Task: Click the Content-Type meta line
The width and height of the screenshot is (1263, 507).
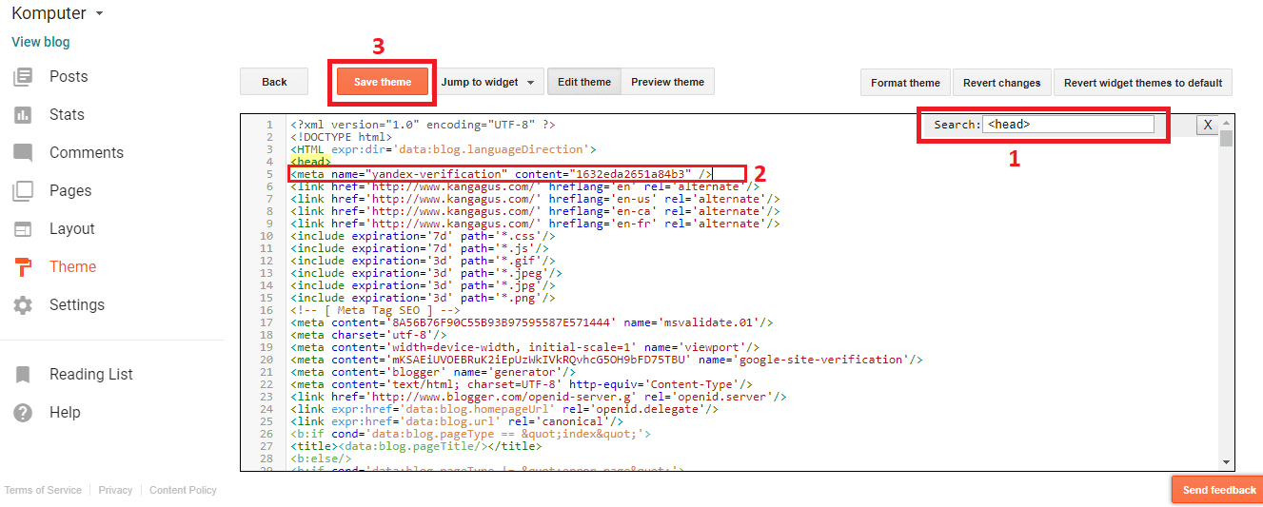Action: coord(522,384)
